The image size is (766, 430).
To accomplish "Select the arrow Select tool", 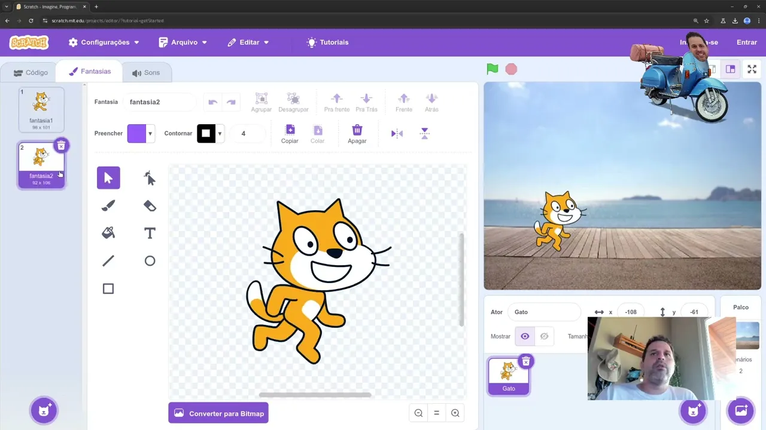I will point(108,178).
